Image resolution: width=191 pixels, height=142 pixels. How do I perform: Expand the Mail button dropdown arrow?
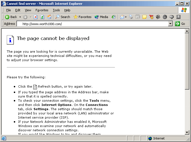click(x=126, y=17)
